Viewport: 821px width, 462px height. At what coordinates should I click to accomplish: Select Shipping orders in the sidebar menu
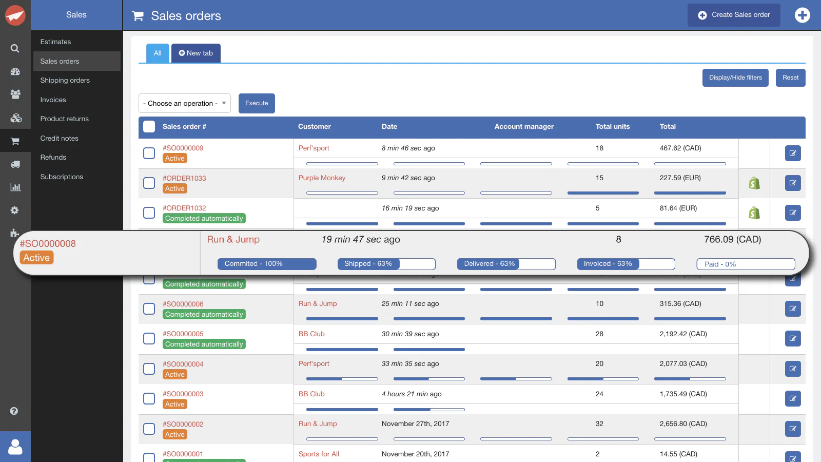click(x=65, y=80)
